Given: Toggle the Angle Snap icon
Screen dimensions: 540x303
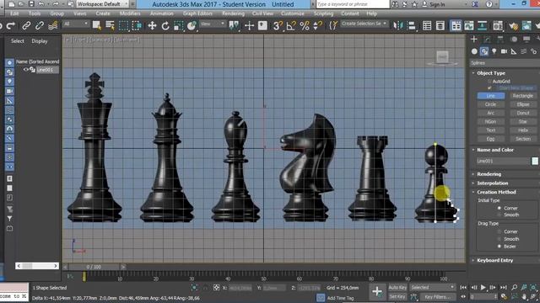Looking at the screenshot, I should (x=291, y=26).
